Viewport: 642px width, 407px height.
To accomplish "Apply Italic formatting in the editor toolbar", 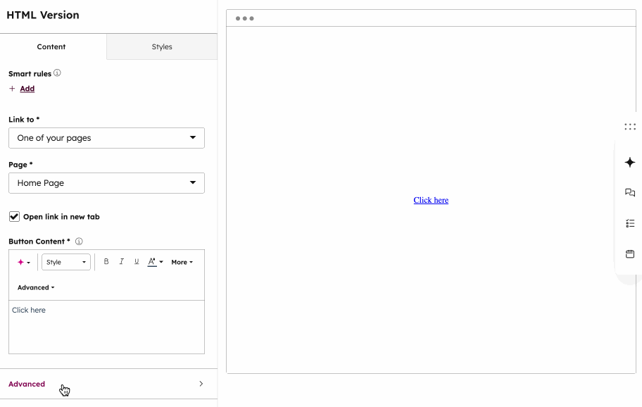I will (121, 261).
